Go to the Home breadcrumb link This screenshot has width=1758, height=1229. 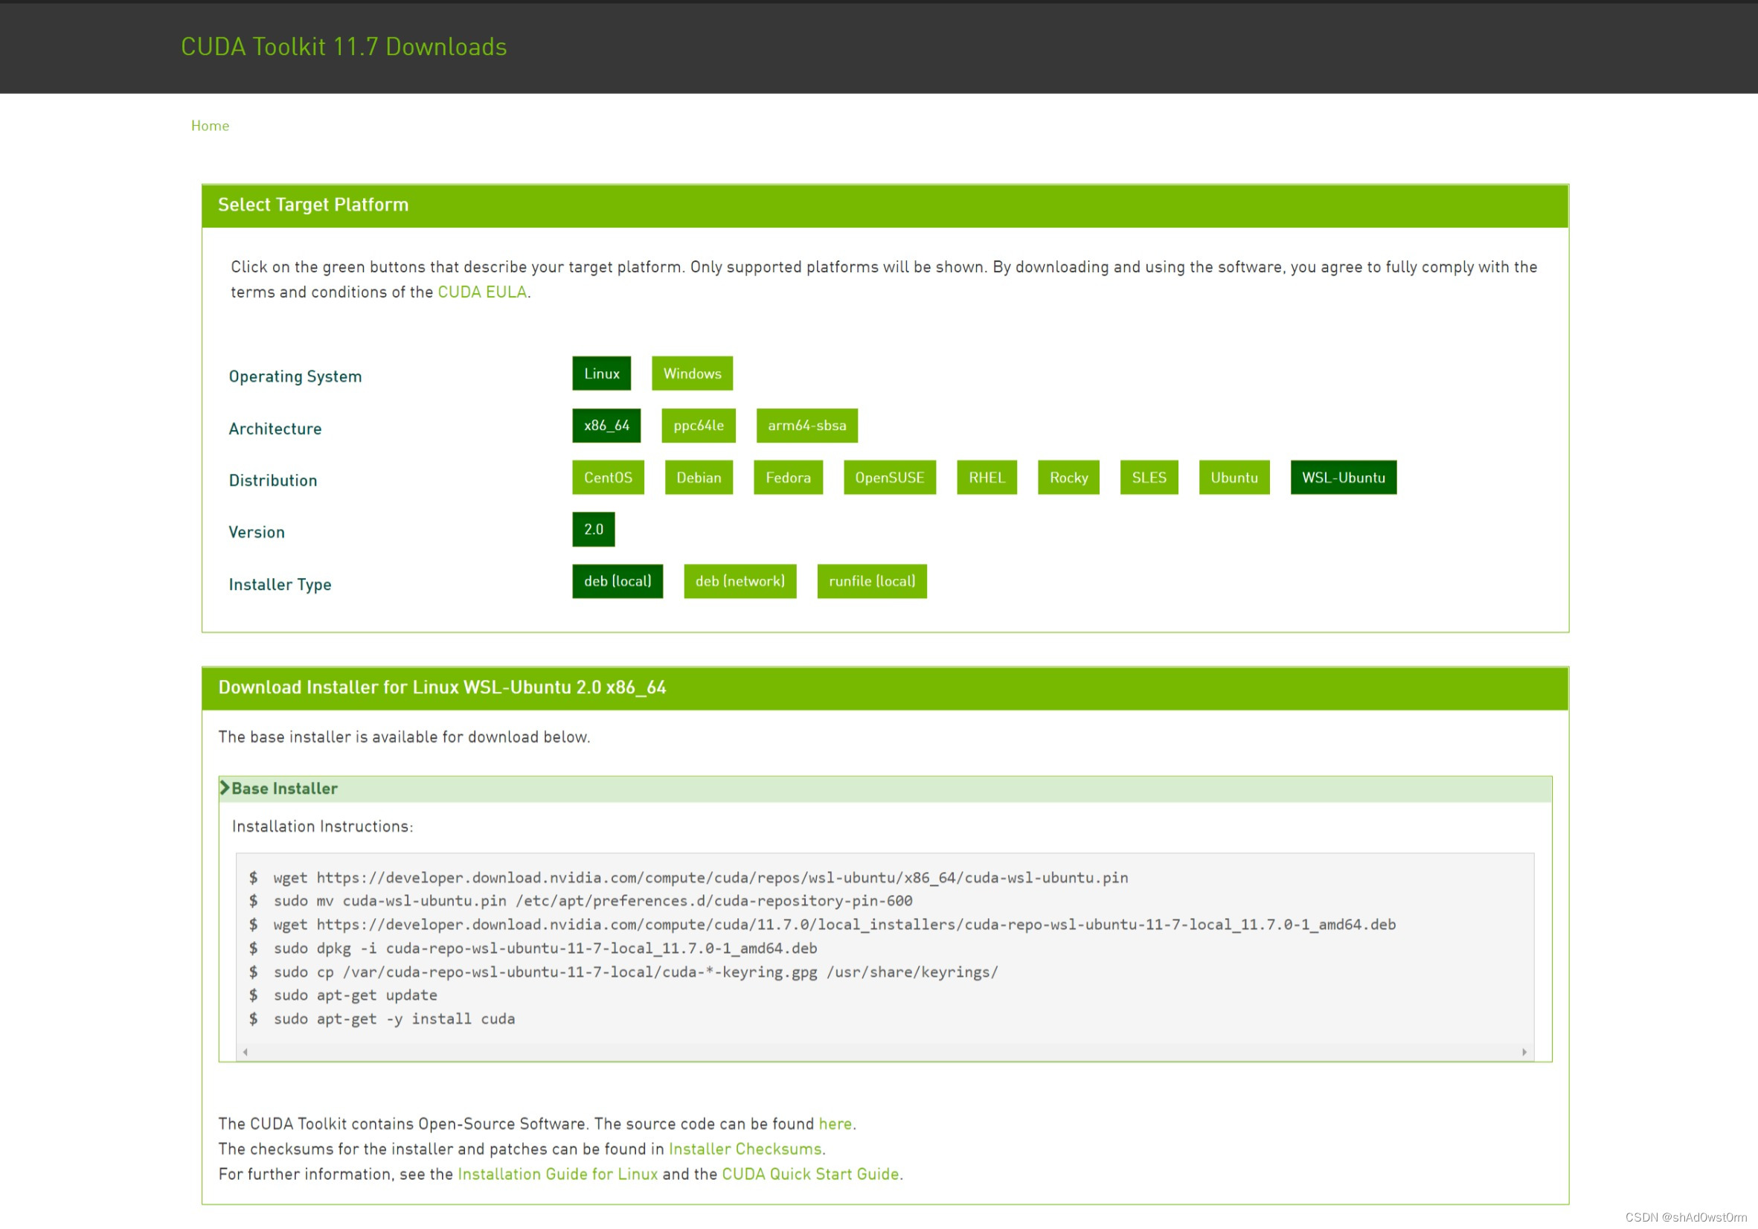point(210,126)
